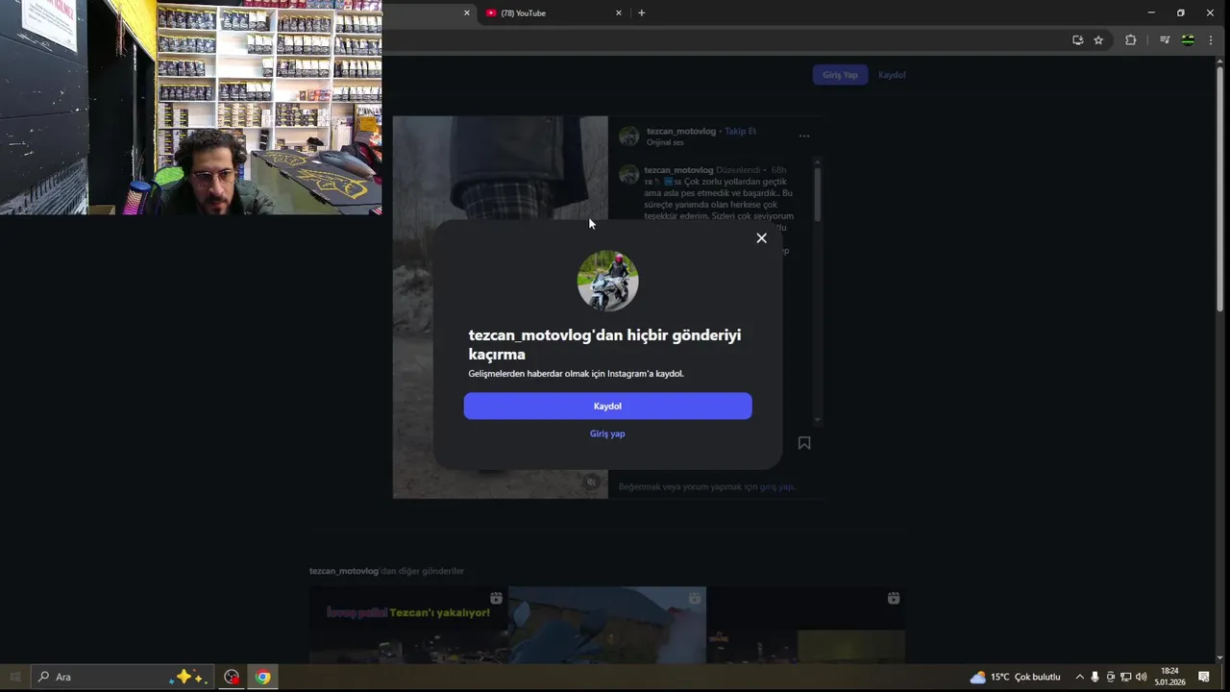1230x692 pixels.
Task: Minimize the Chrome window
Action: pyautogui.click(x=1151, y=12)
